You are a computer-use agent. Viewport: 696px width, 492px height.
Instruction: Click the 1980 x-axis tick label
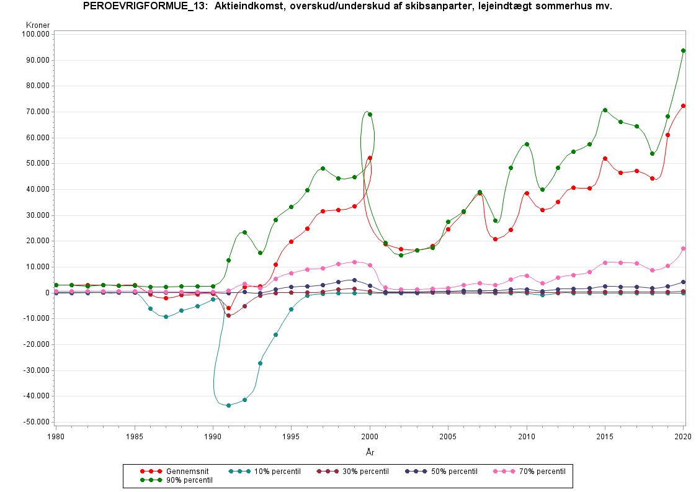[56, 437]
